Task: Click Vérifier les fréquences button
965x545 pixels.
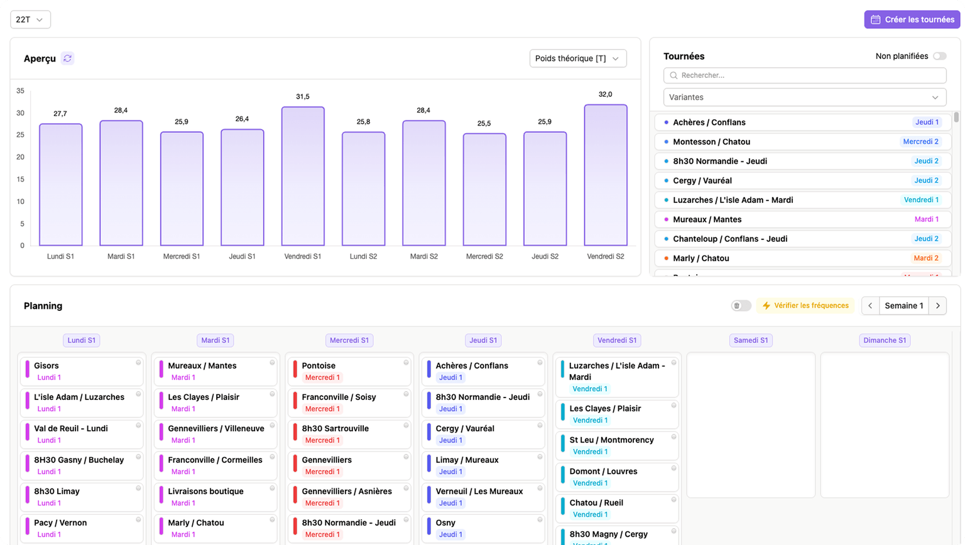Action: (805, 306)
